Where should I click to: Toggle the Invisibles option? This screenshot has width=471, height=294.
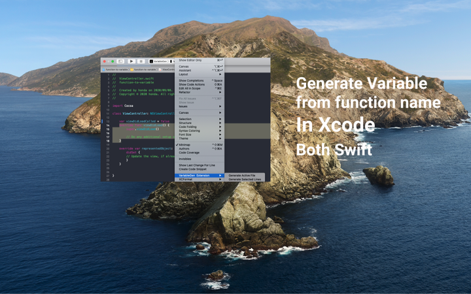200,159
